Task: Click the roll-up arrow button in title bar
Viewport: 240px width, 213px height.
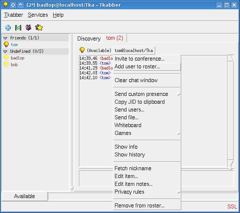Action: (21, 5)
